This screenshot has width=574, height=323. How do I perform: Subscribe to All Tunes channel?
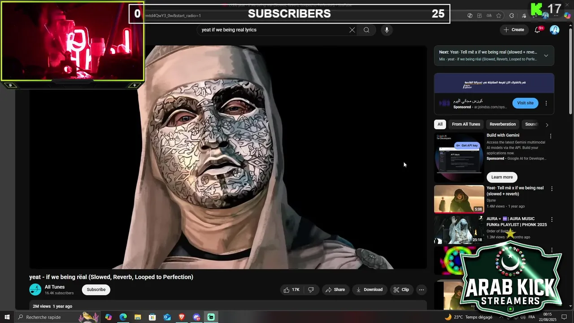96,290
